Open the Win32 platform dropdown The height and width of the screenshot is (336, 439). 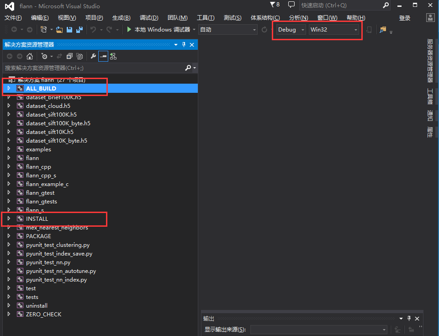pos(334,29)
